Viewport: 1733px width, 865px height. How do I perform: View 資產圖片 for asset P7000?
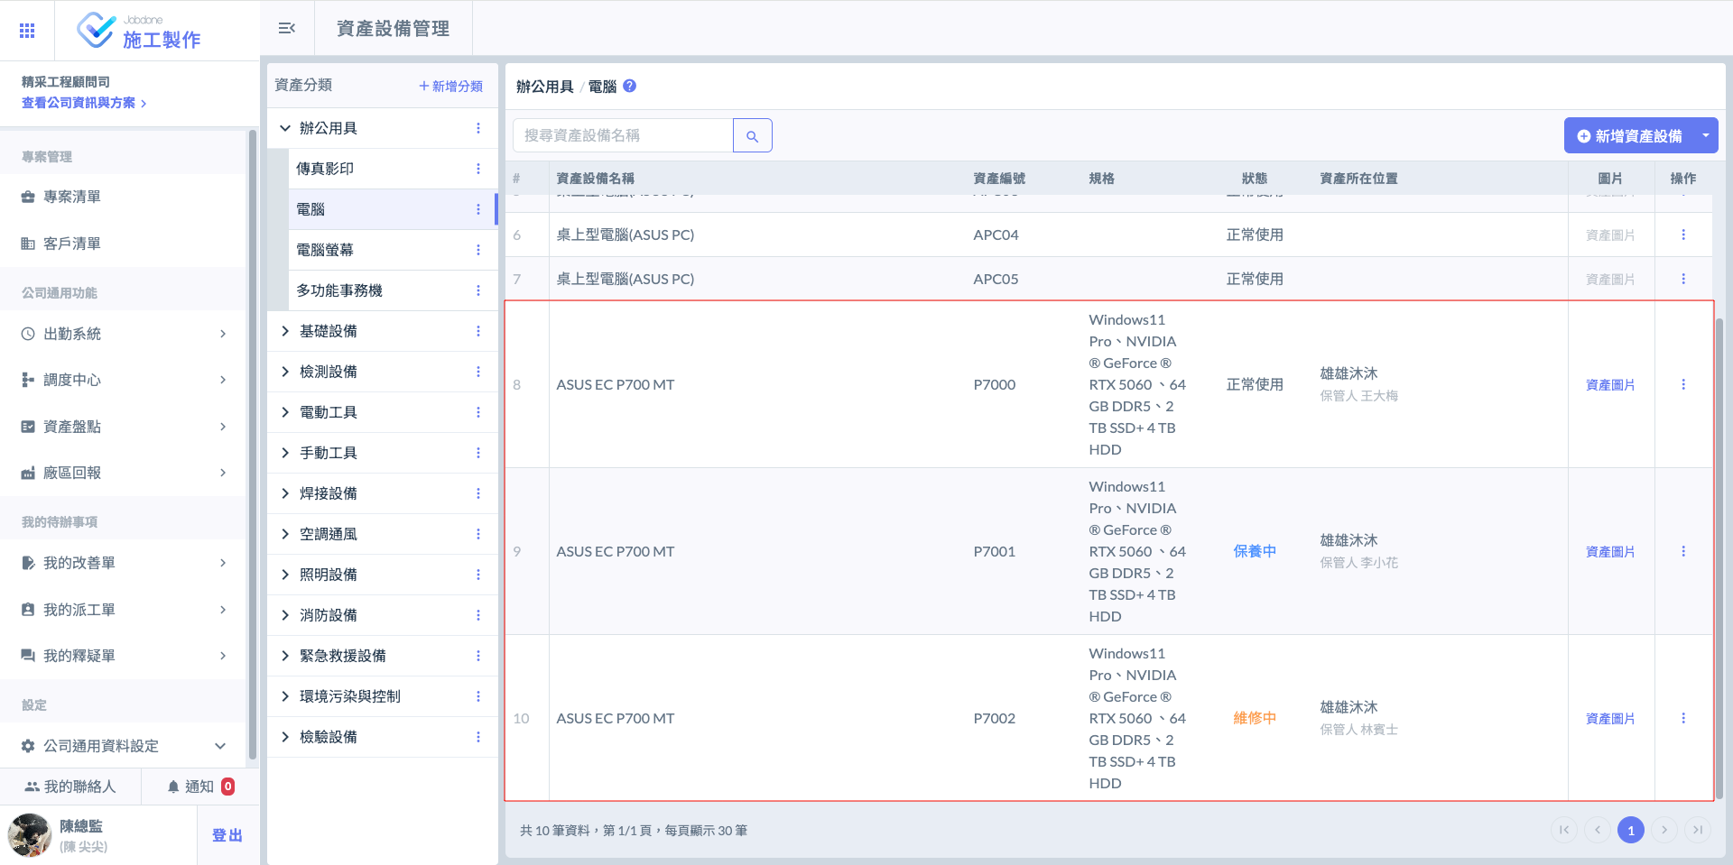coord(1610,385)
